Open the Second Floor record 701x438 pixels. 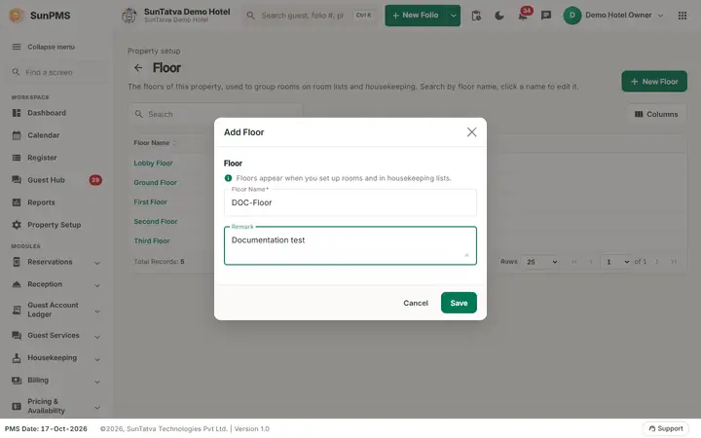pyautogui.click(x=156, y=221)
